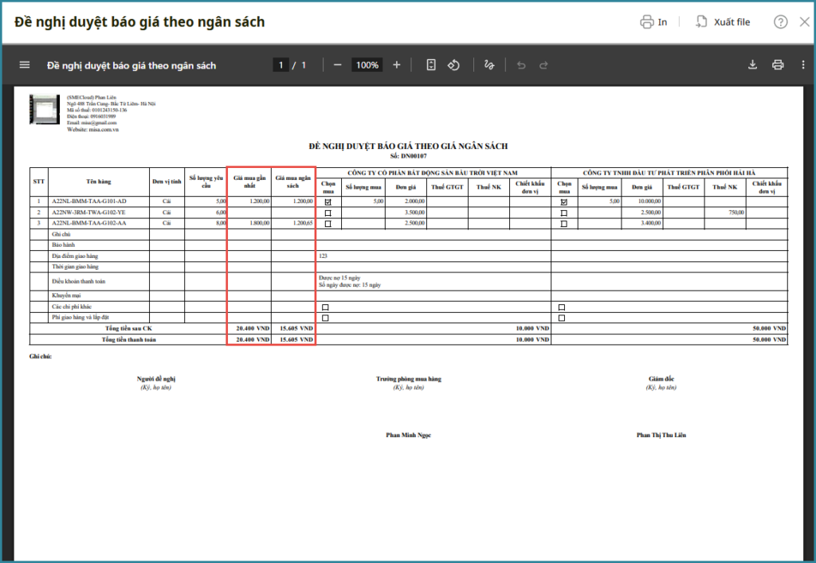This screenshot has height=563, width=816.
Task: Click the undo arrow in toolbar
Action: tap(521, 65)
